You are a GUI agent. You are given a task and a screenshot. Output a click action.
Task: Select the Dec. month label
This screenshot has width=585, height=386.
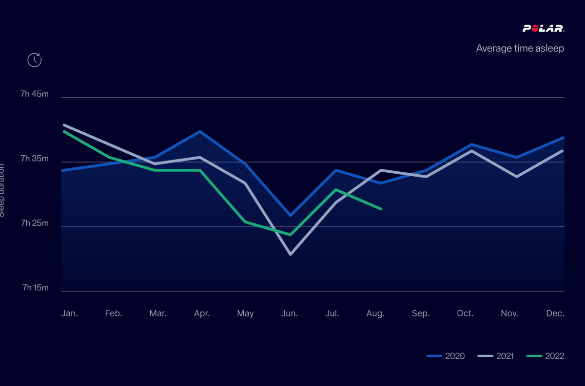pyautogui.click(x=555, y=313)
